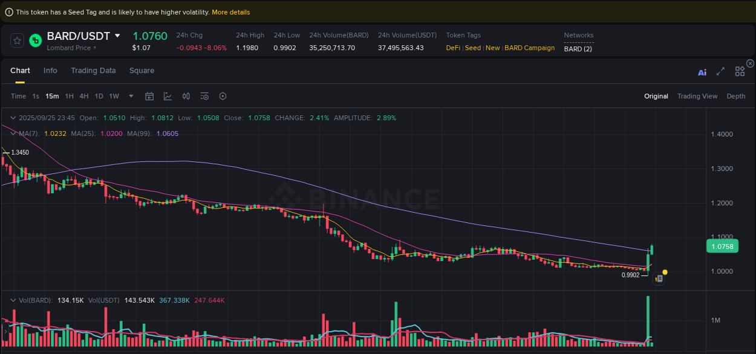This screenshot has width=756, height=354.
Task: Click the green 1.0758 price label
Action: [722, 246]
